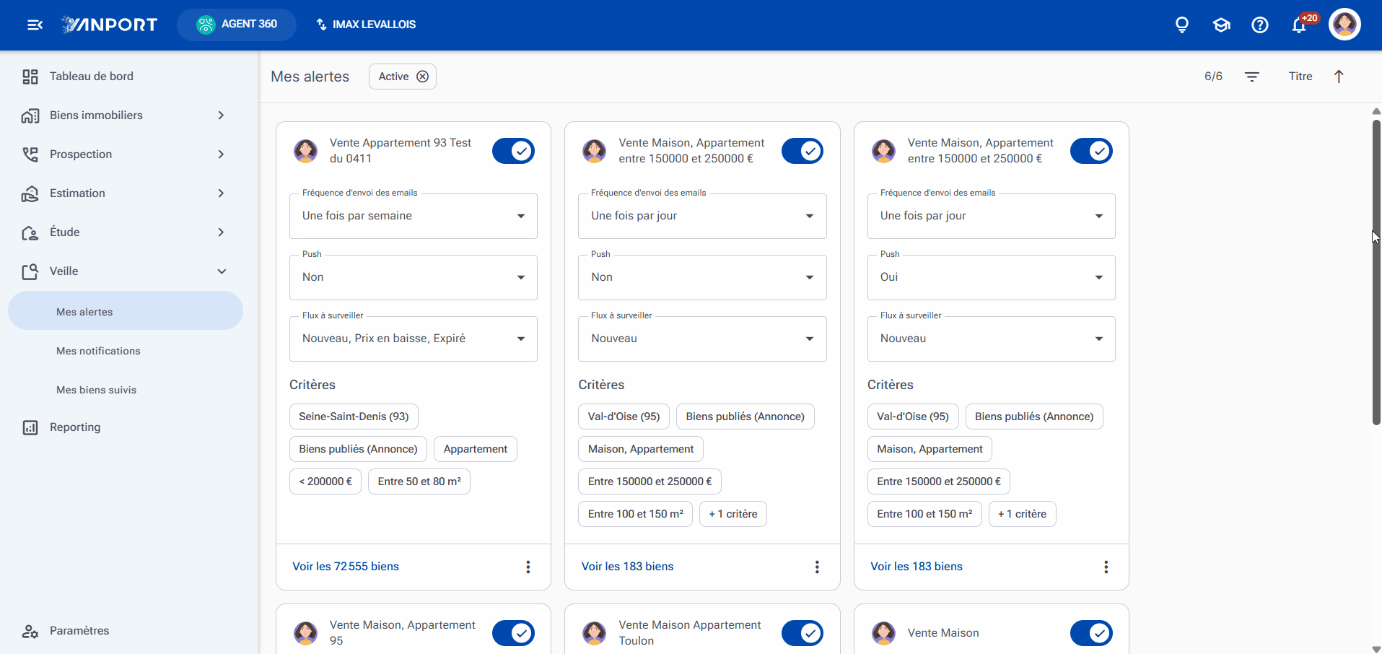
Task: Open the three-dot menu for the 72555 biens alert
Action: click(528, 567)
